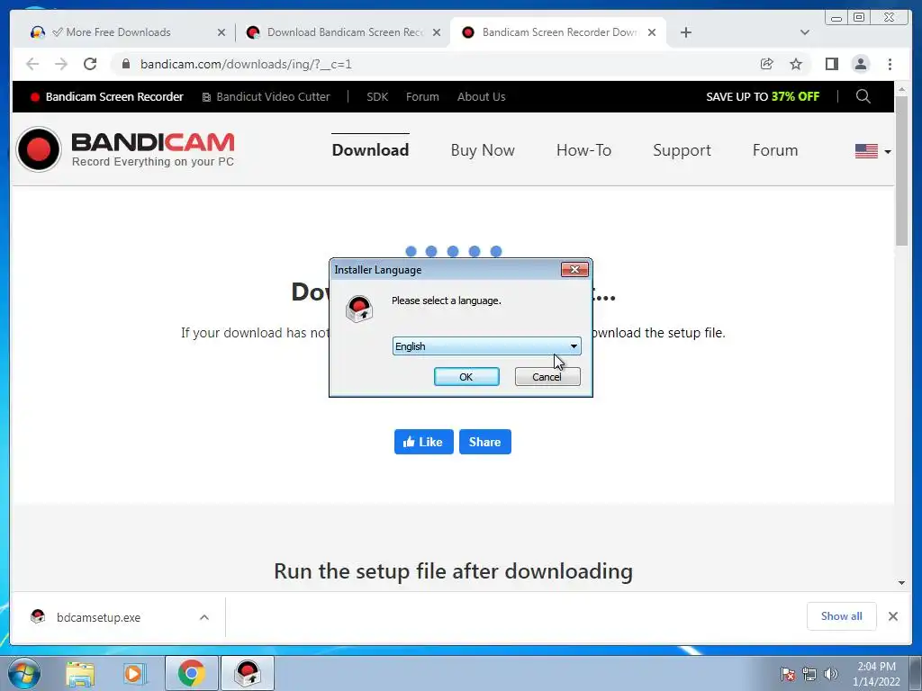
Task: Reload the Bandicam page
Action: pos(90,64)
